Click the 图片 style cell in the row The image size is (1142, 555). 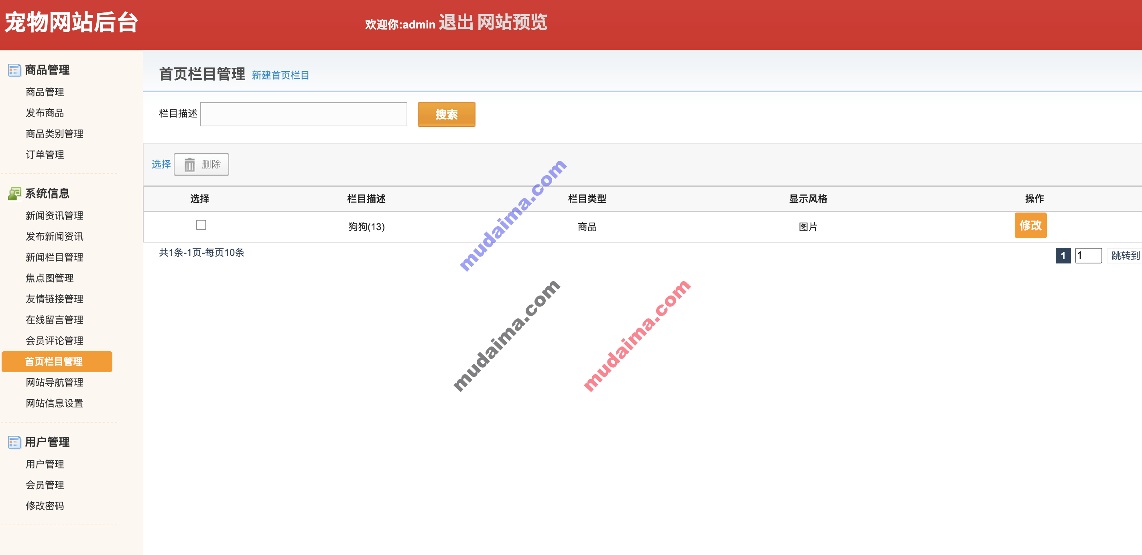[x=808, y=227]
